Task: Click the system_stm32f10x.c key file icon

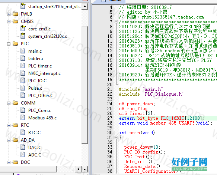Action: pos(23,36)
